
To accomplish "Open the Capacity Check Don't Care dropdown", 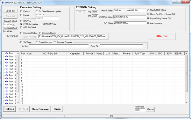I will 9,25.
